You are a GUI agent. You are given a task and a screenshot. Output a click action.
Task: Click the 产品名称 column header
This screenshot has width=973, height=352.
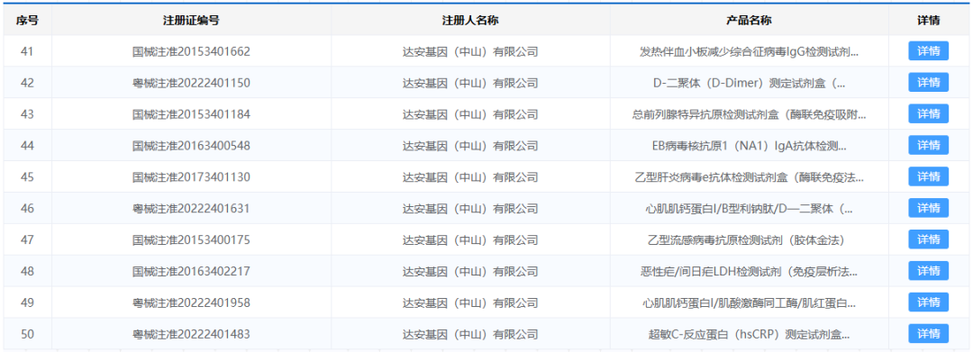pyautogui.click(x=749, y=21)
